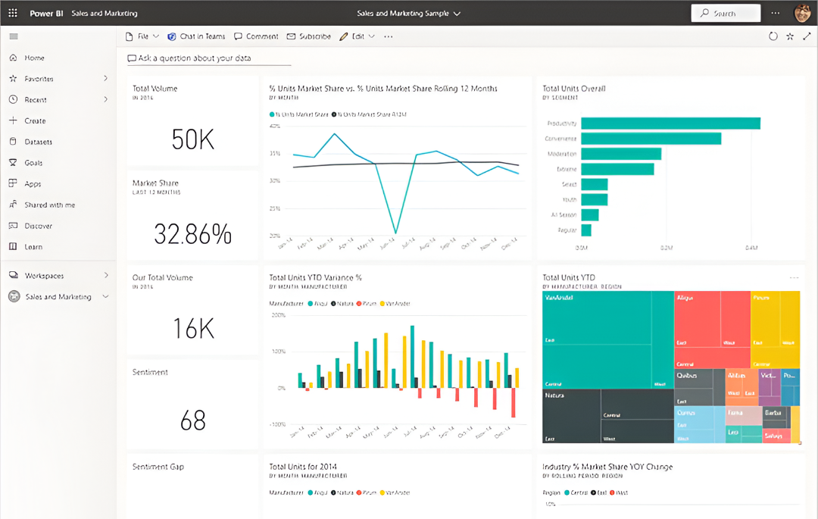This screenshot has height=519, width=818.
Task: Favorite this dashboard with top-right star
Action: pos(790,36)
